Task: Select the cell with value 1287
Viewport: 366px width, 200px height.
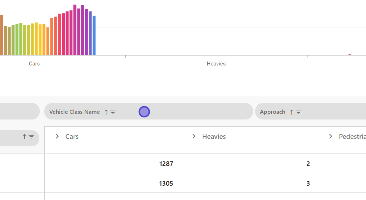Action: click(x=166, y=164)
